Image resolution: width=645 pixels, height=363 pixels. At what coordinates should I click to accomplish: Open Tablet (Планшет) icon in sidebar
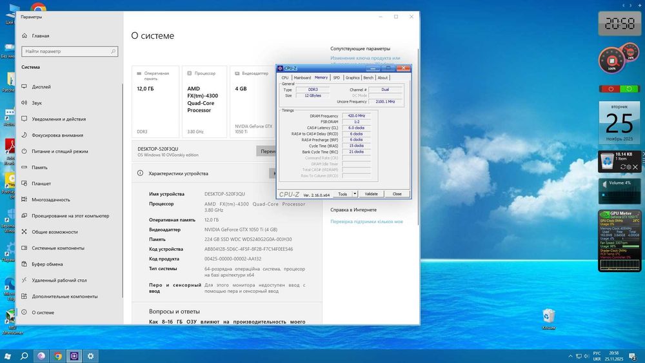coord(25,183)
